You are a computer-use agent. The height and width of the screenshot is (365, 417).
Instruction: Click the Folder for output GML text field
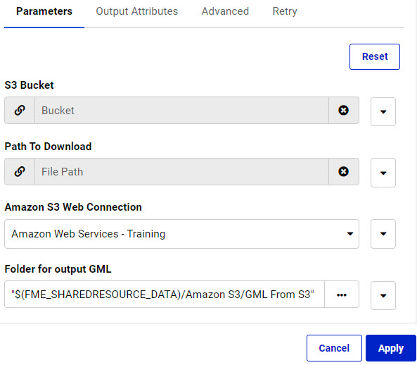point(165,295)
